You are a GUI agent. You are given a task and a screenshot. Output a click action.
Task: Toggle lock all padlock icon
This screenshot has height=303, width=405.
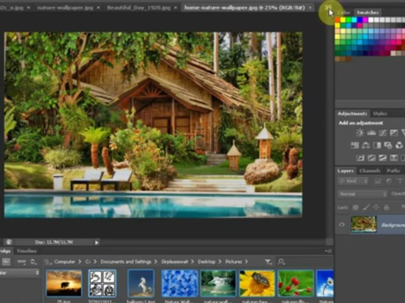[386, 207]
